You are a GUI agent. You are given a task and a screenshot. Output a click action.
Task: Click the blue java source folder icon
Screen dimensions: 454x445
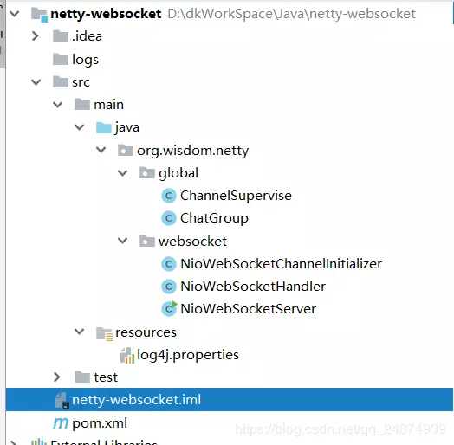pyautogui.click(x=104, y=127)
